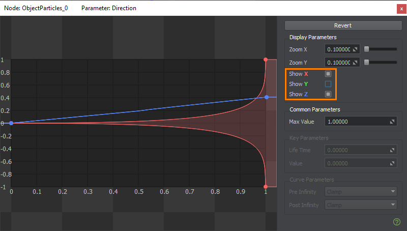Image resolution: width=407 pixels, height=231 pixels.
Task: Enable the Show Y checkbox
Action: (x=328, y=84)
